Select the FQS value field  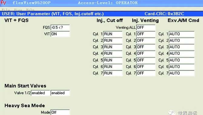[60, 28]
